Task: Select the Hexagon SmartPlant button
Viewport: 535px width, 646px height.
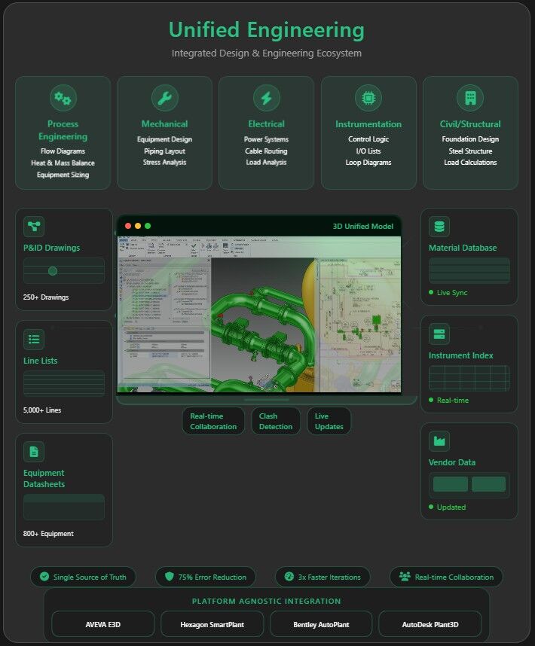Action: pos(212,624)
